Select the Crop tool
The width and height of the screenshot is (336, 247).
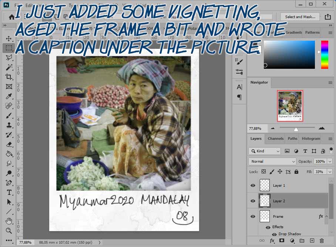click(x=9, y=77)
